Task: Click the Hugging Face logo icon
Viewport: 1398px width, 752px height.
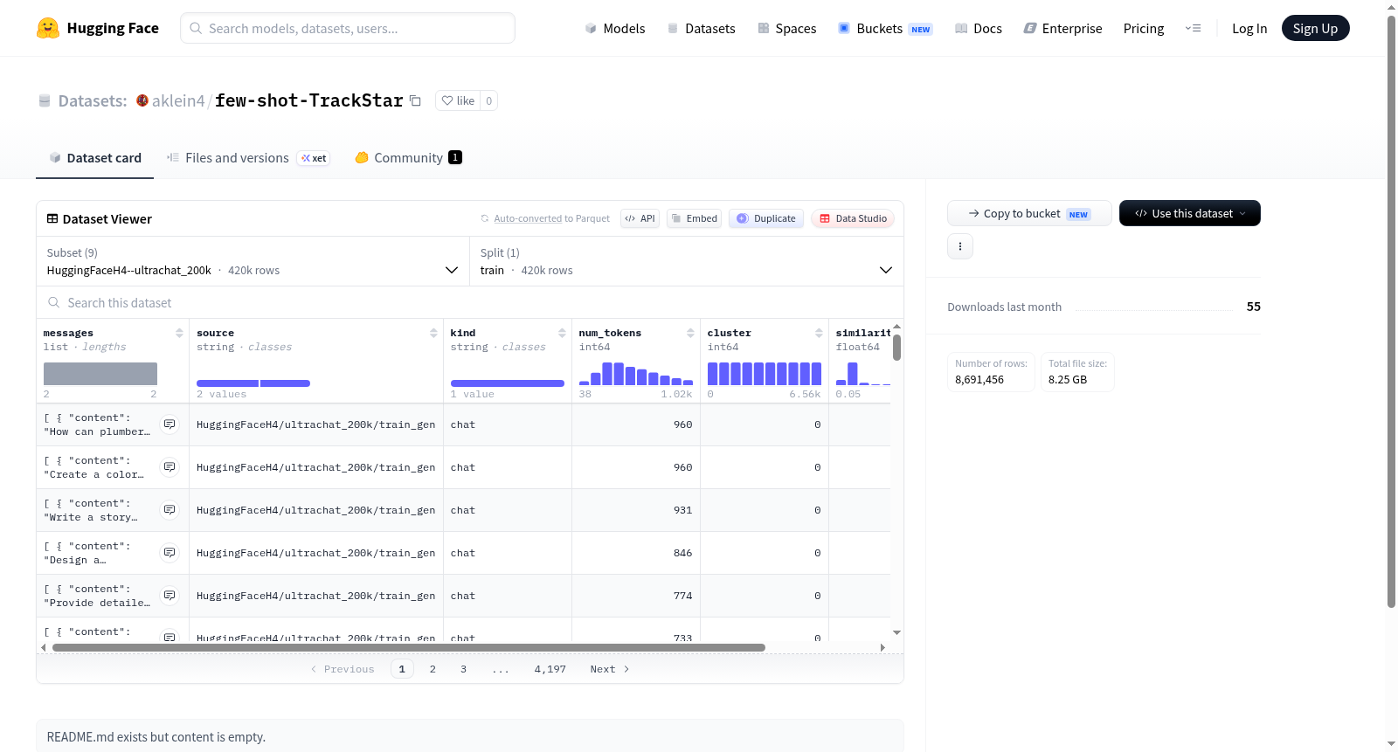Action: point(48,28)
